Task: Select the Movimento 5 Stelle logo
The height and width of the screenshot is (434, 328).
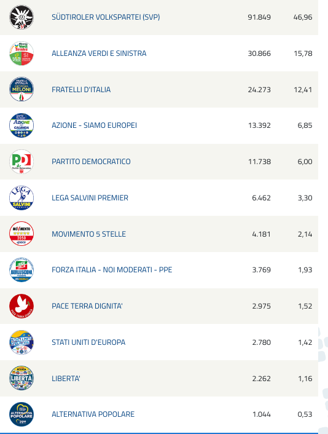Action: coord(21,234)
